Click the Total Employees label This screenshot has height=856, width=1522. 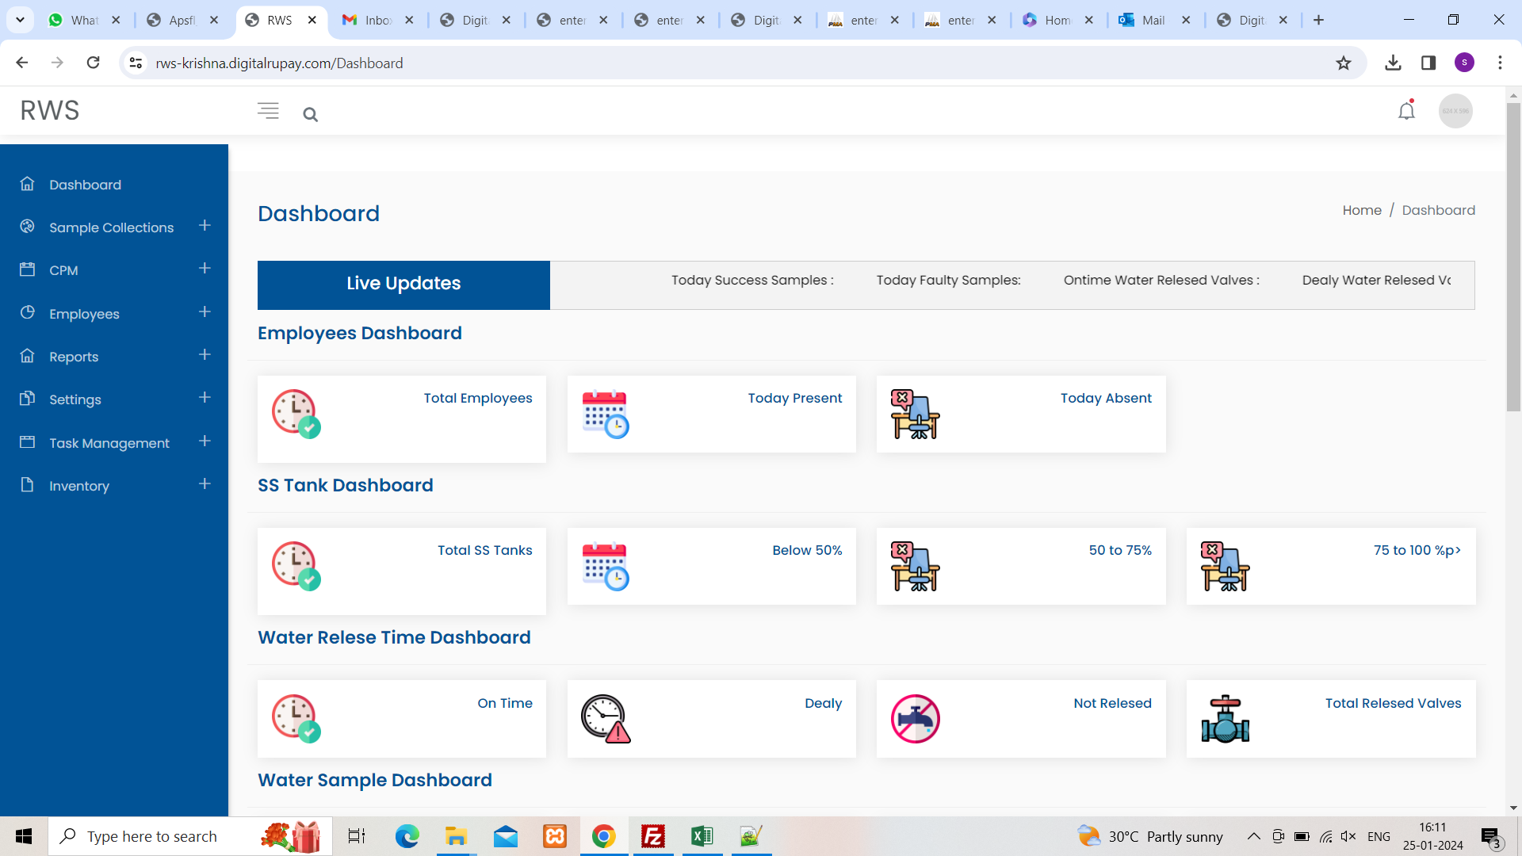click(x=478, y=398)
